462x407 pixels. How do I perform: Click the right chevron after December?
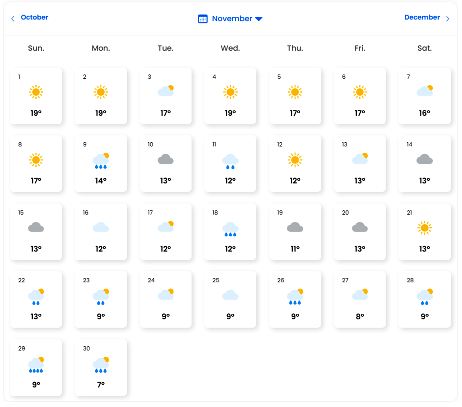(448, 19)
